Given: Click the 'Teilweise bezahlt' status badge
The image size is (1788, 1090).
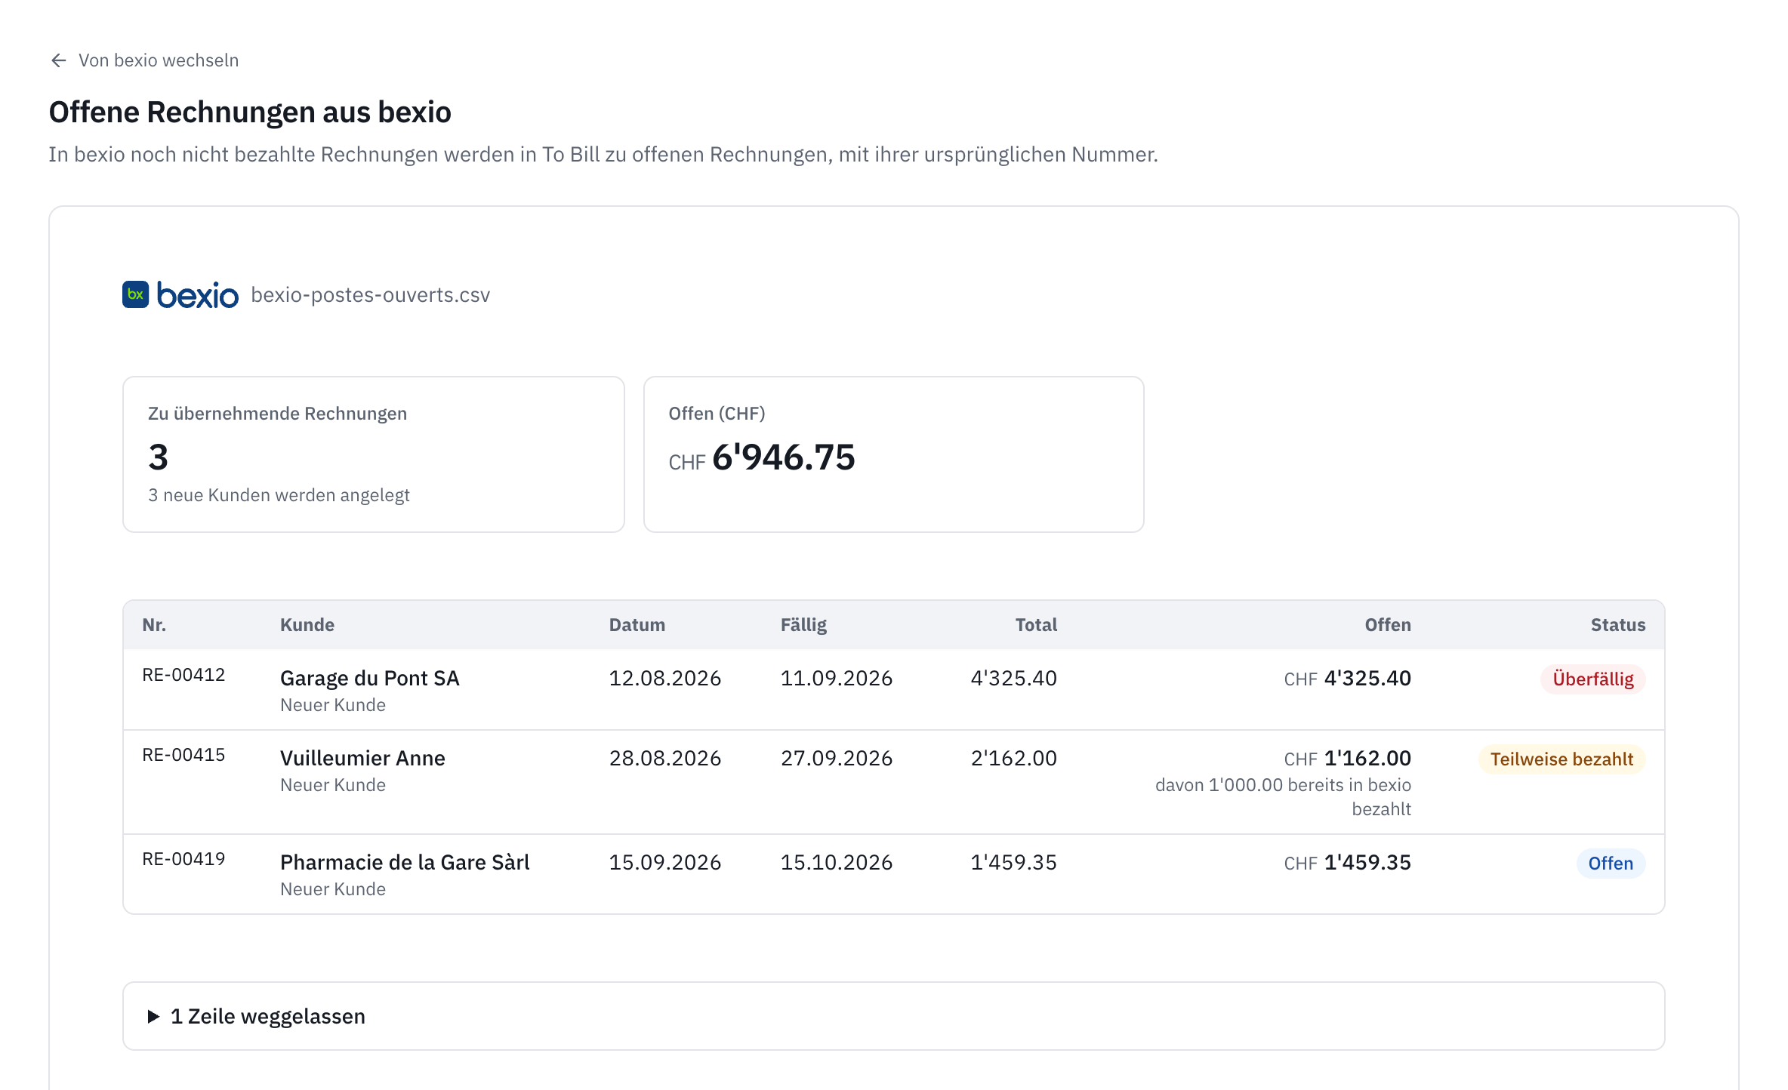Looking at the screenshot, I should pyautogui.click(x=1561, y=759).
